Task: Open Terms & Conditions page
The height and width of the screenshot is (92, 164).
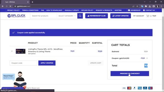Action: click(30, 10)
